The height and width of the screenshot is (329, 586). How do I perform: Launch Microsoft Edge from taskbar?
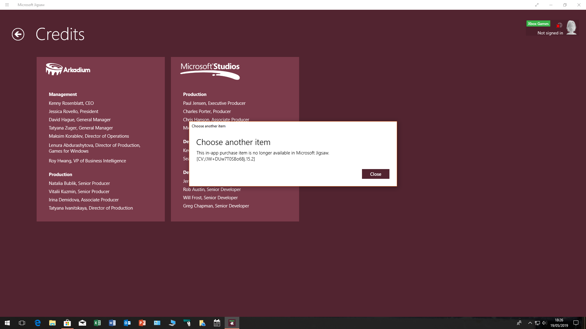point(38,323)
